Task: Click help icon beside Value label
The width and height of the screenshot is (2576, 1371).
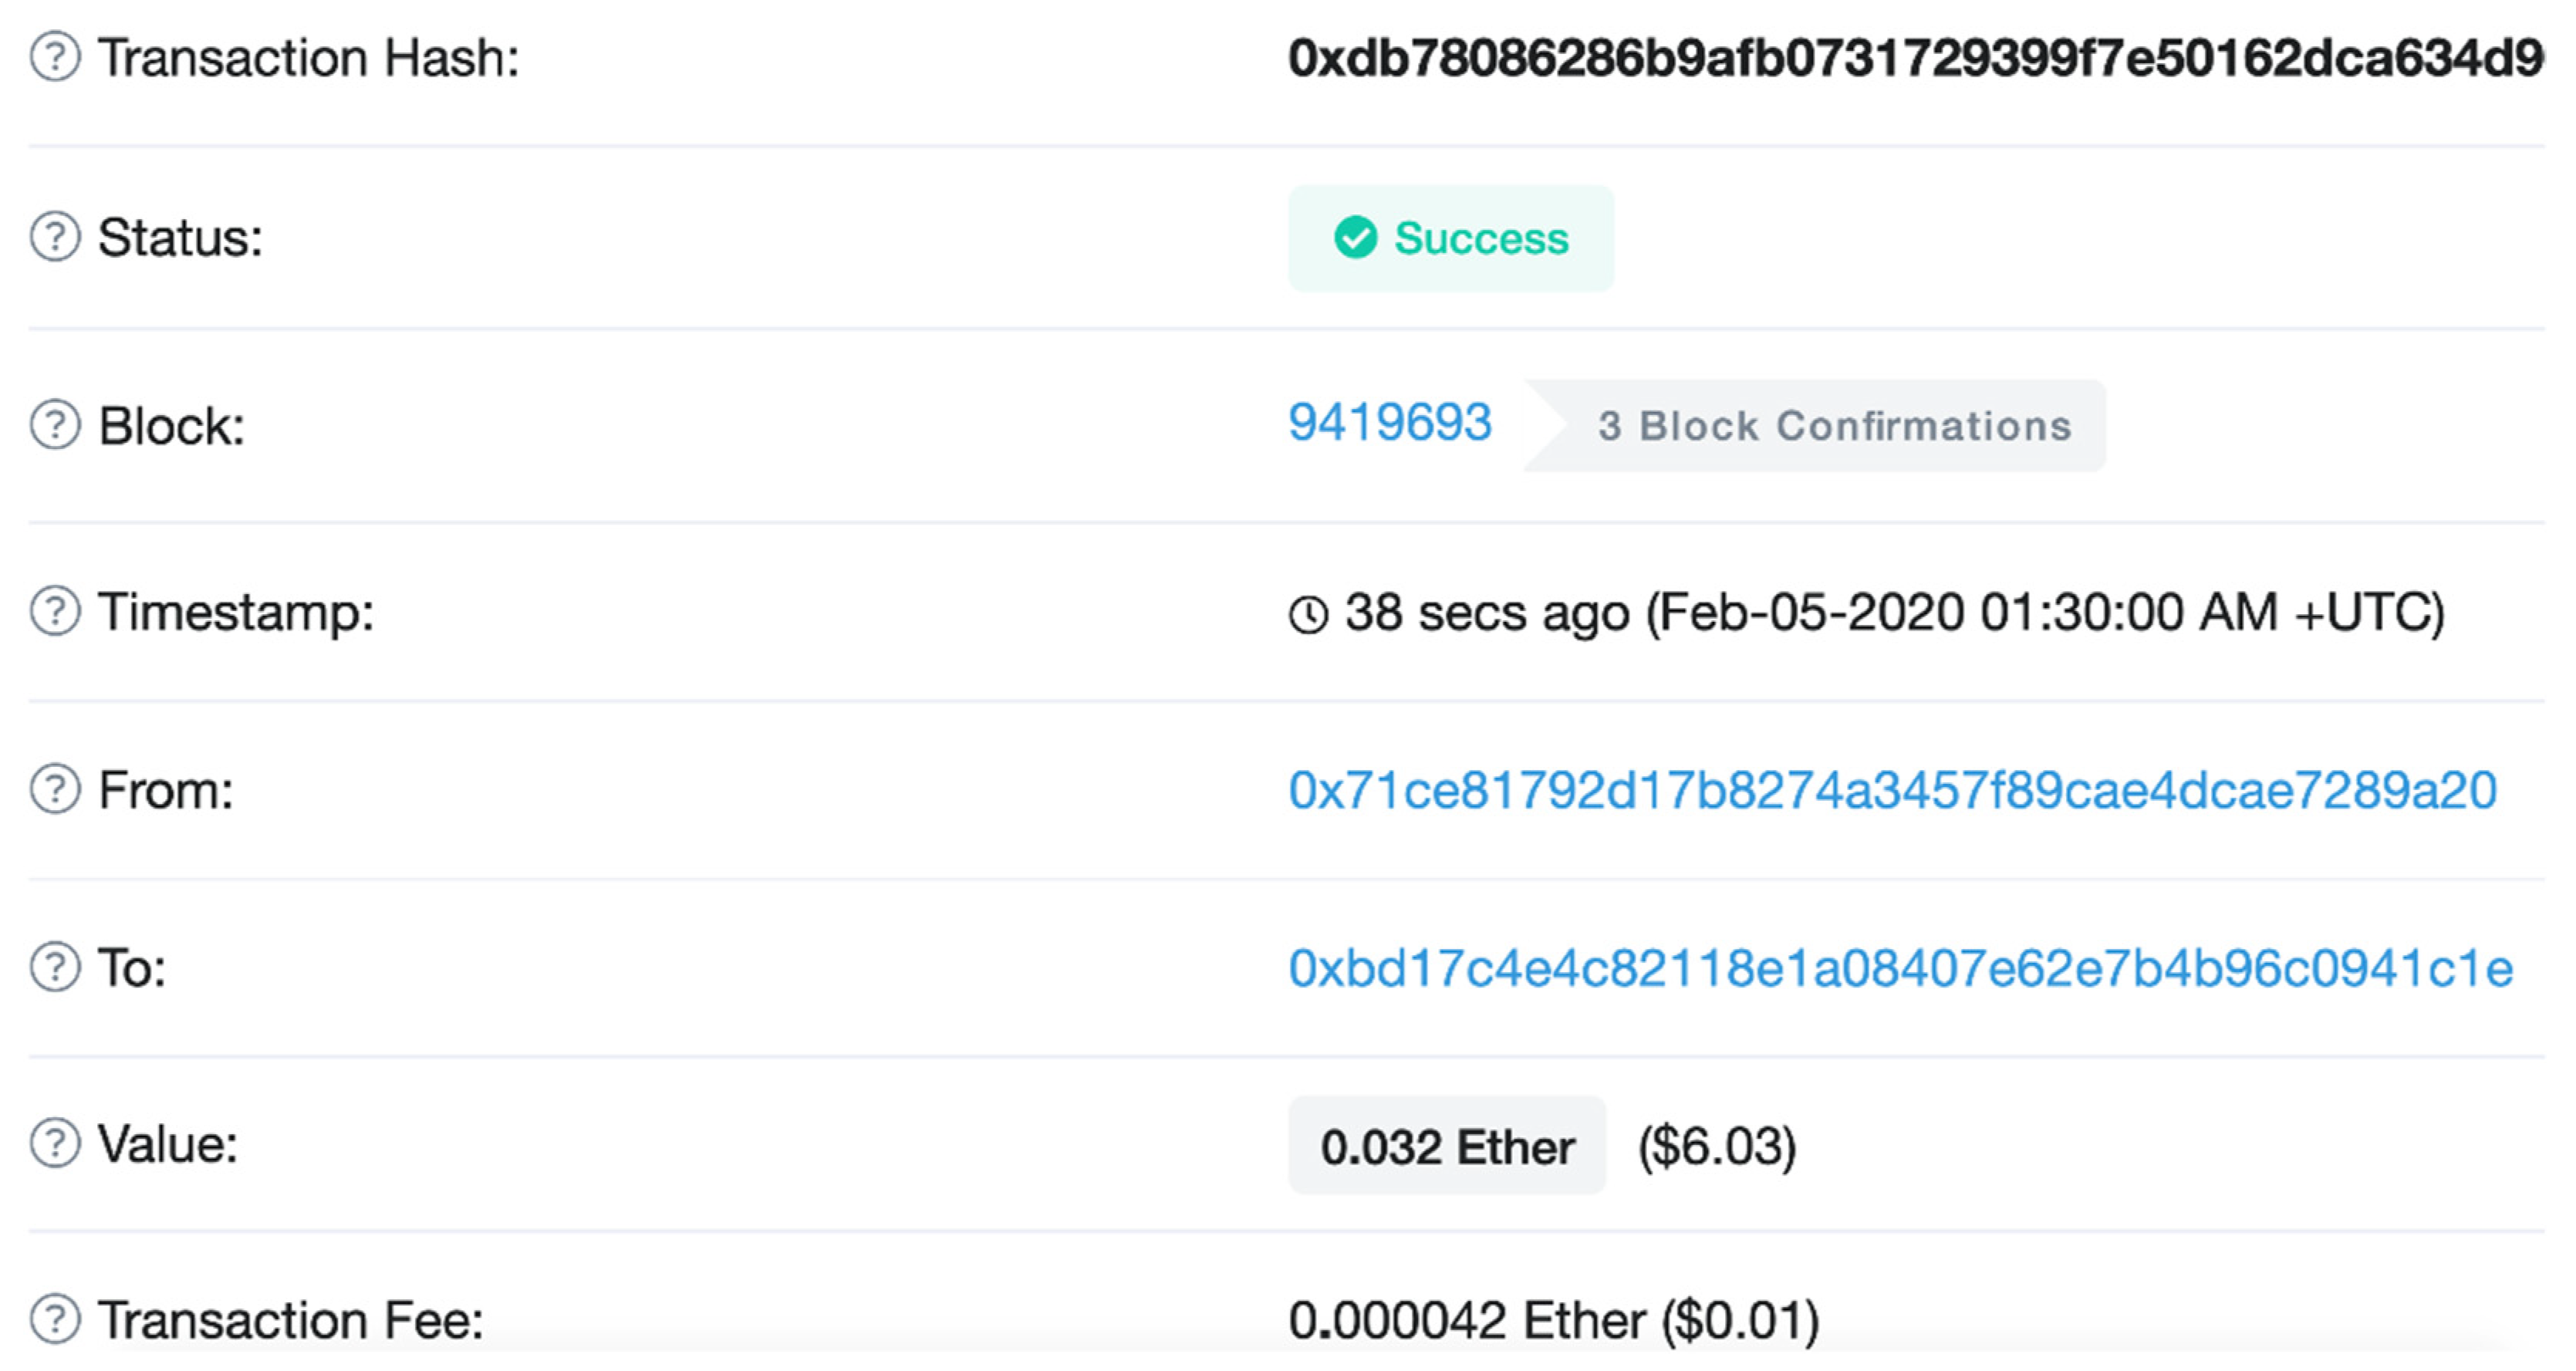Action: [55, 1143]
